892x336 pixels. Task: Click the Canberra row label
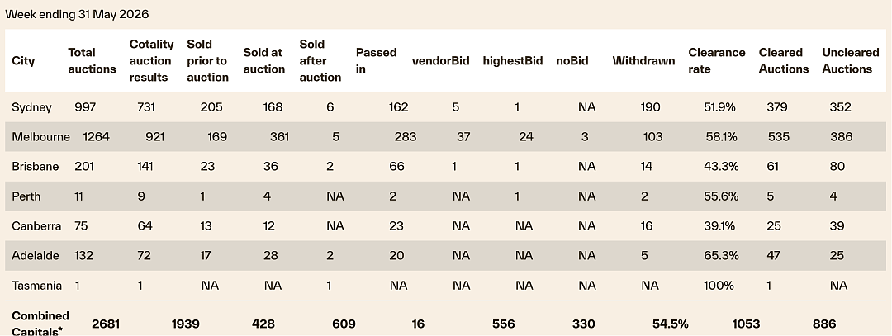tap(36, 225)
